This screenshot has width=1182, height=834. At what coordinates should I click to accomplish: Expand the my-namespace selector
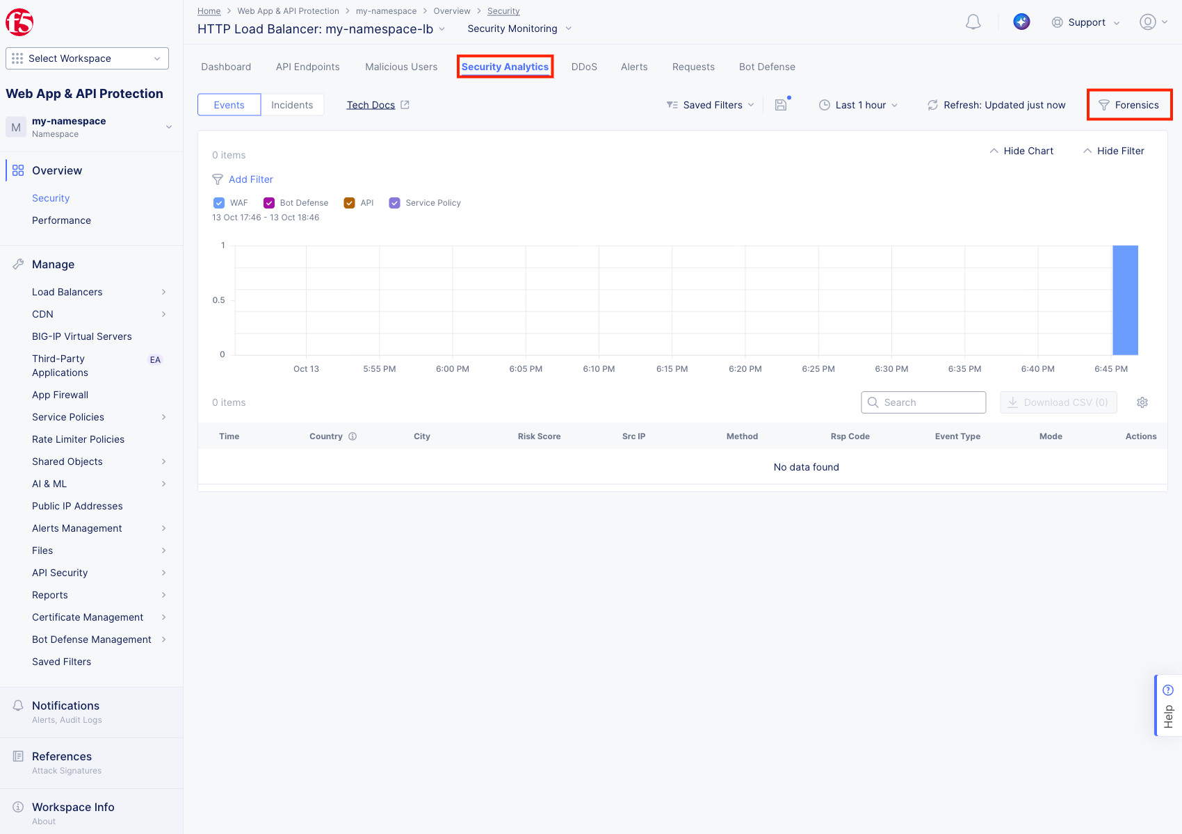point(91,126)
